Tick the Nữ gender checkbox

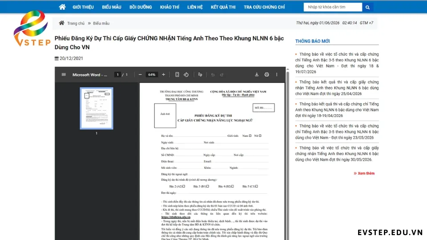(260, 136)
